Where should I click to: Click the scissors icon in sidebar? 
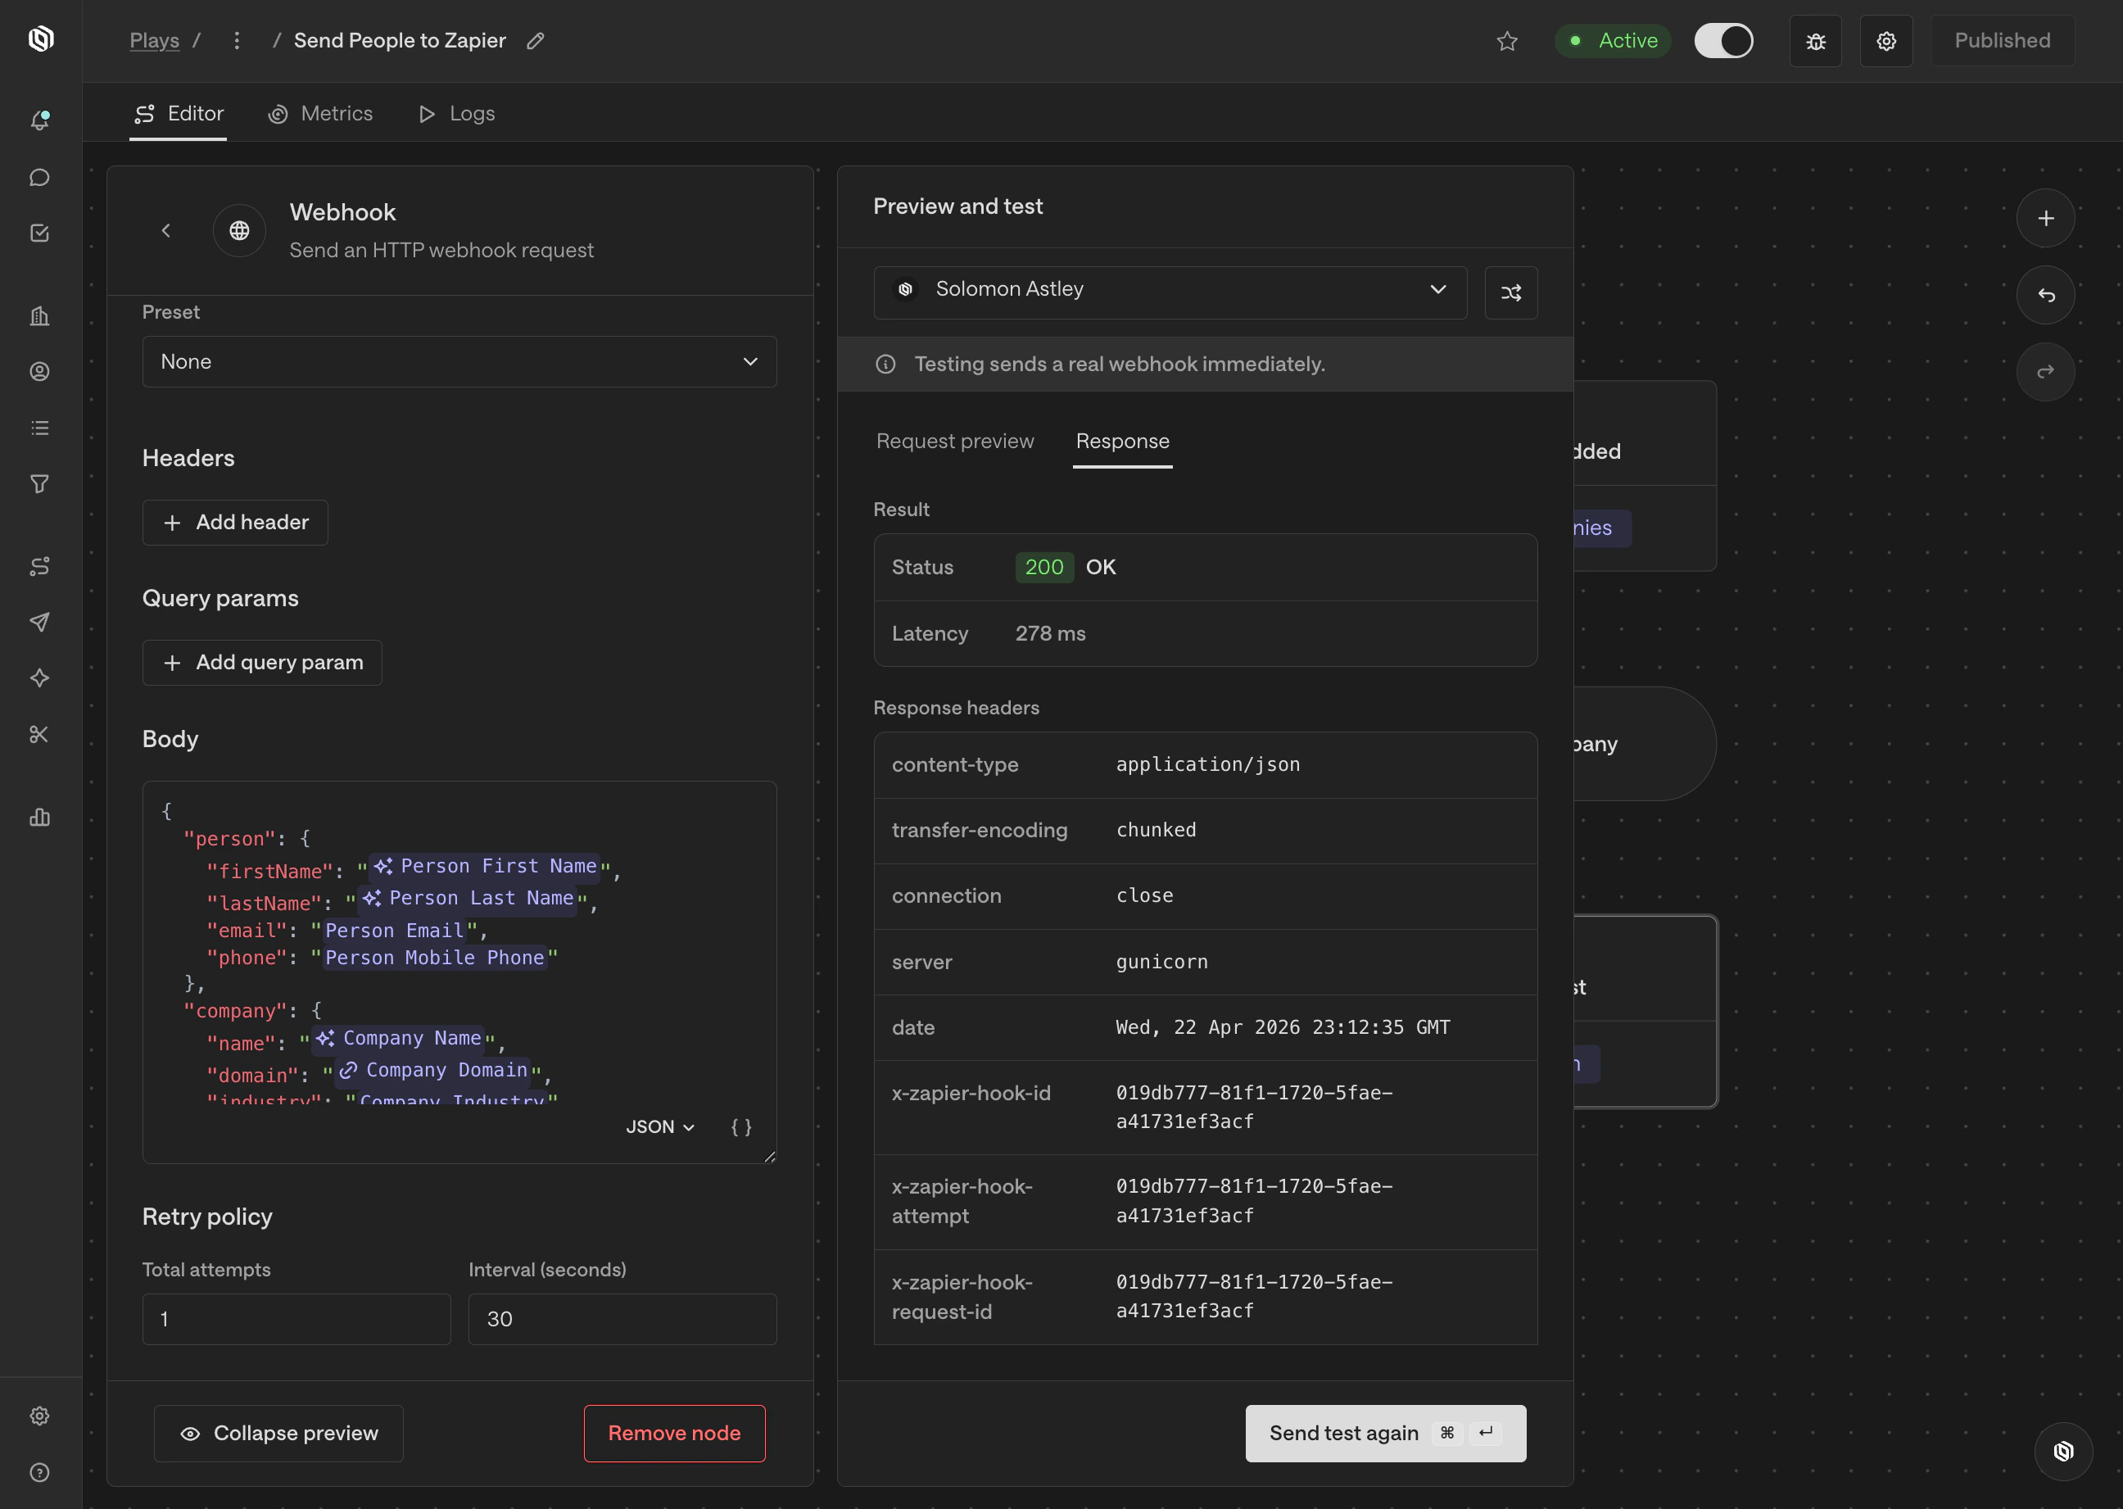(40, 734)
